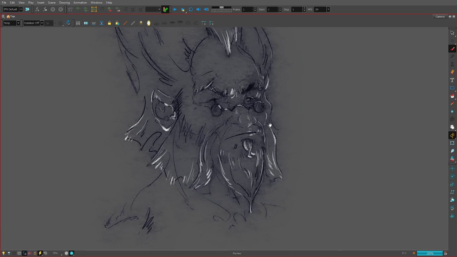The image size is (457, 257).
Task: Open the Drawing menu
Action: pos(64,2)
